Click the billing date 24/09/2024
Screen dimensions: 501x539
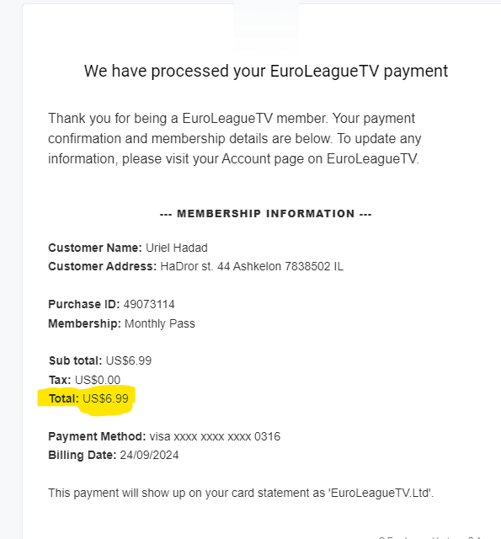click(x=149, y=455)
